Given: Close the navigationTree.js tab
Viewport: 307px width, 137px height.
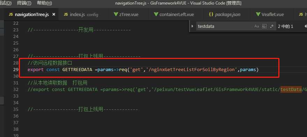Looking at the screenshot, I should tap(54, 15).
